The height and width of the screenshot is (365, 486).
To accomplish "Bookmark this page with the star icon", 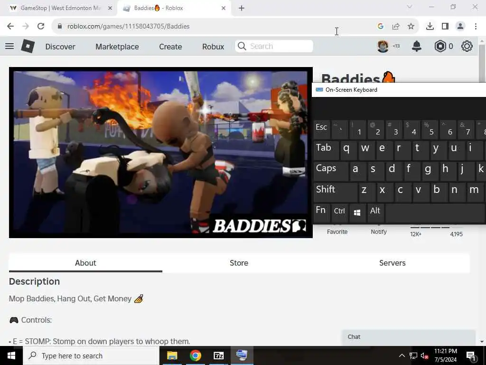I will [x=411, y=26].
